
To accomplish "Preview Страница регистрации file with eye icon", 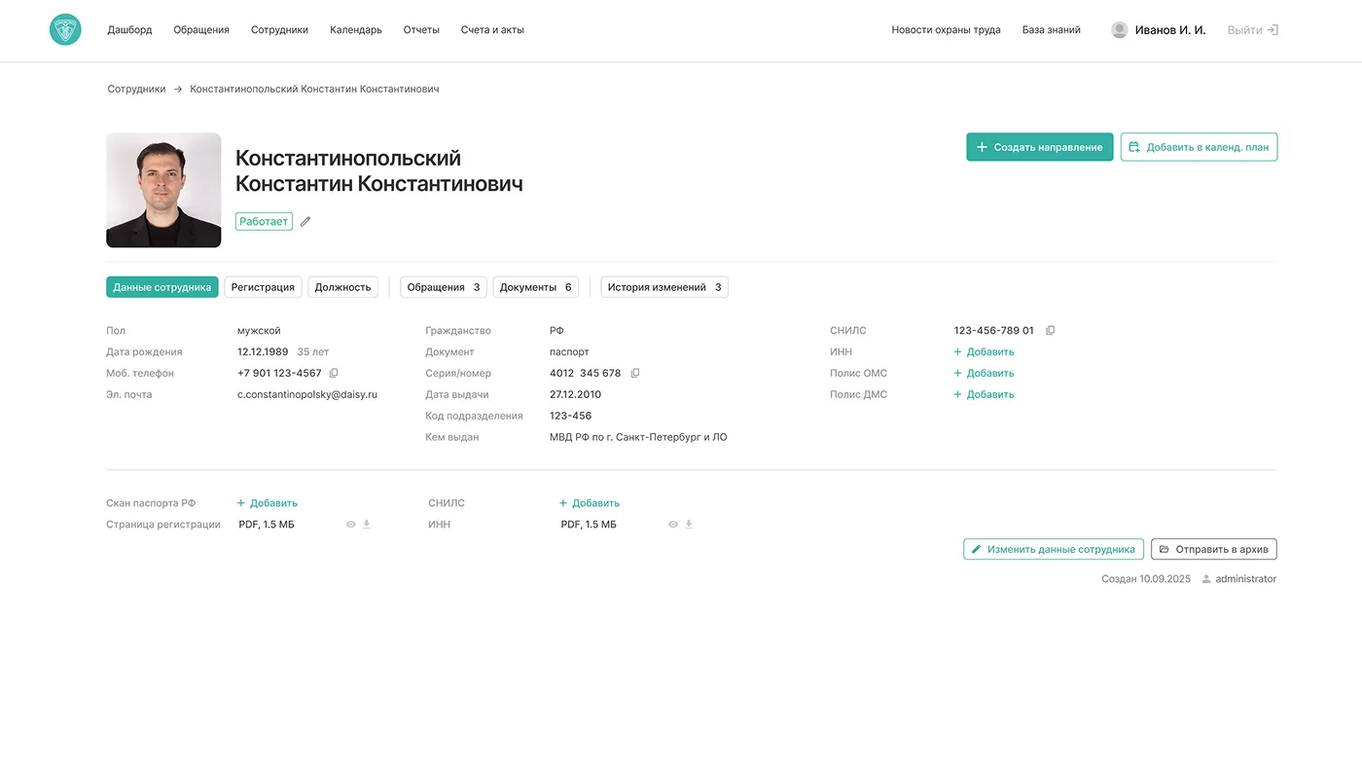I will pos(351,525).
